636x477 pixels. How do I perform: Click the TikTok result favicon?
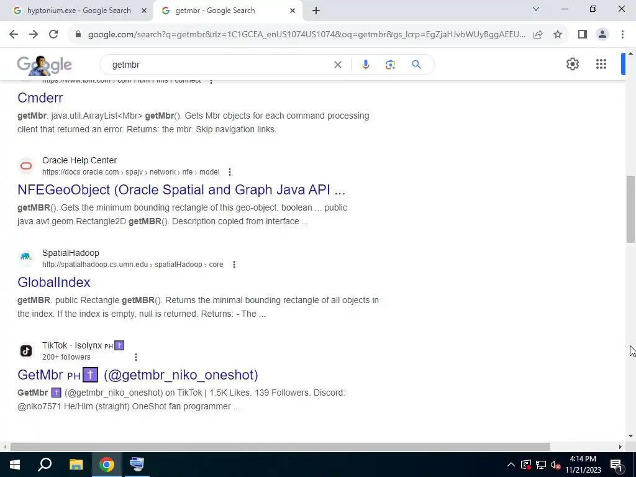(x=26, y=350)
